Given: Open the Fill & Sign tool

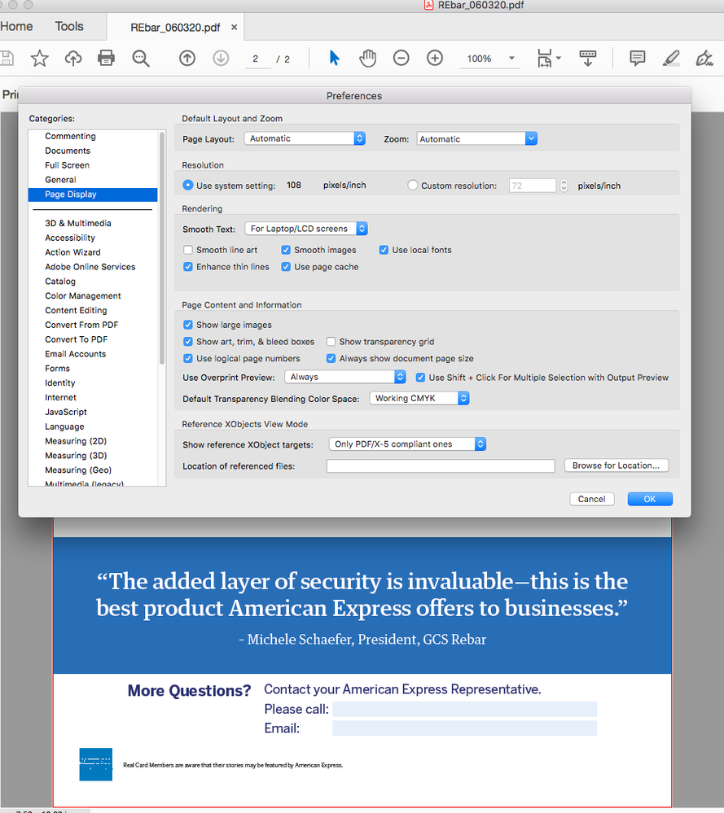Looking at the screenshot, I should 703,58.
